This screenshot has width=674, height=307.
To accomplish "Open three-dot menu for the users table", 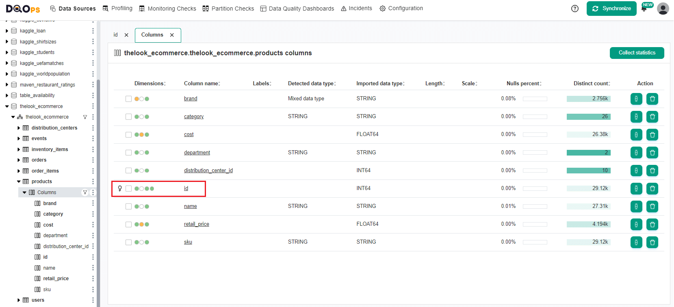I will click(x=93, y=300).
